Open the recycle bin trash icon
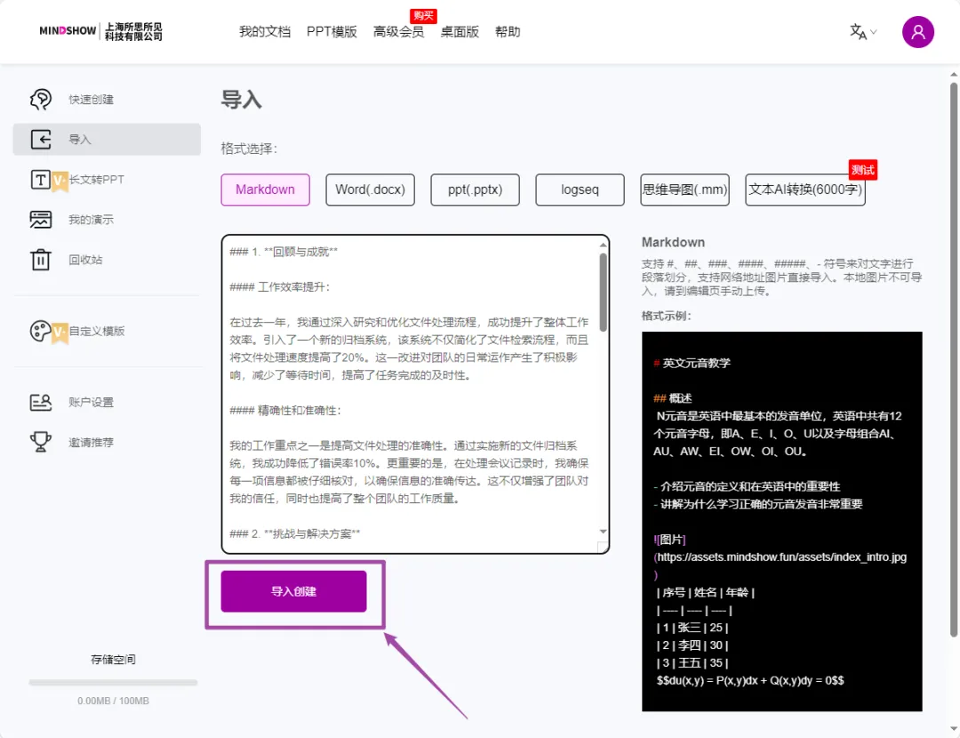The height and width of the screenshot is (738, 960). click(x=40, y=260)
